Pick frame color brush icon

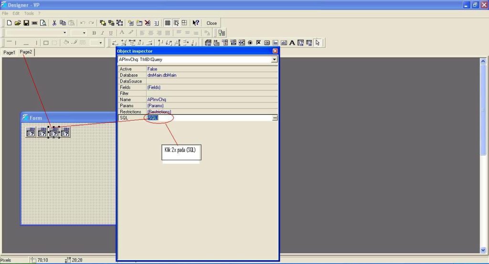click(74, 43)
